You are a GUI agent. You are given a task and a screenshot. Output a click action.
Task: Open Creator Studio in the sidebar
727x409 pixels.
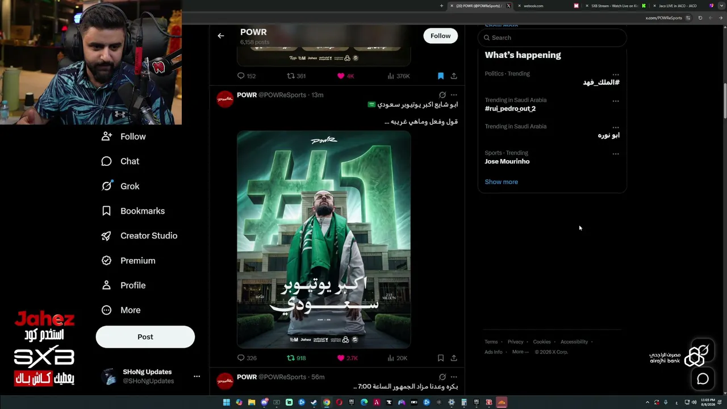tap(139, 236)
